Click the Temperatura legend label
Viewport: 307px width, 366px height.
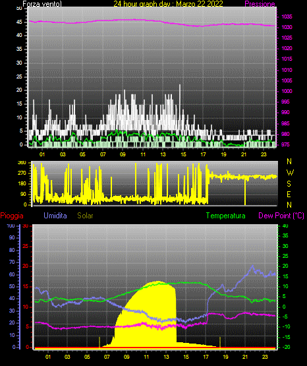(226, 216)
